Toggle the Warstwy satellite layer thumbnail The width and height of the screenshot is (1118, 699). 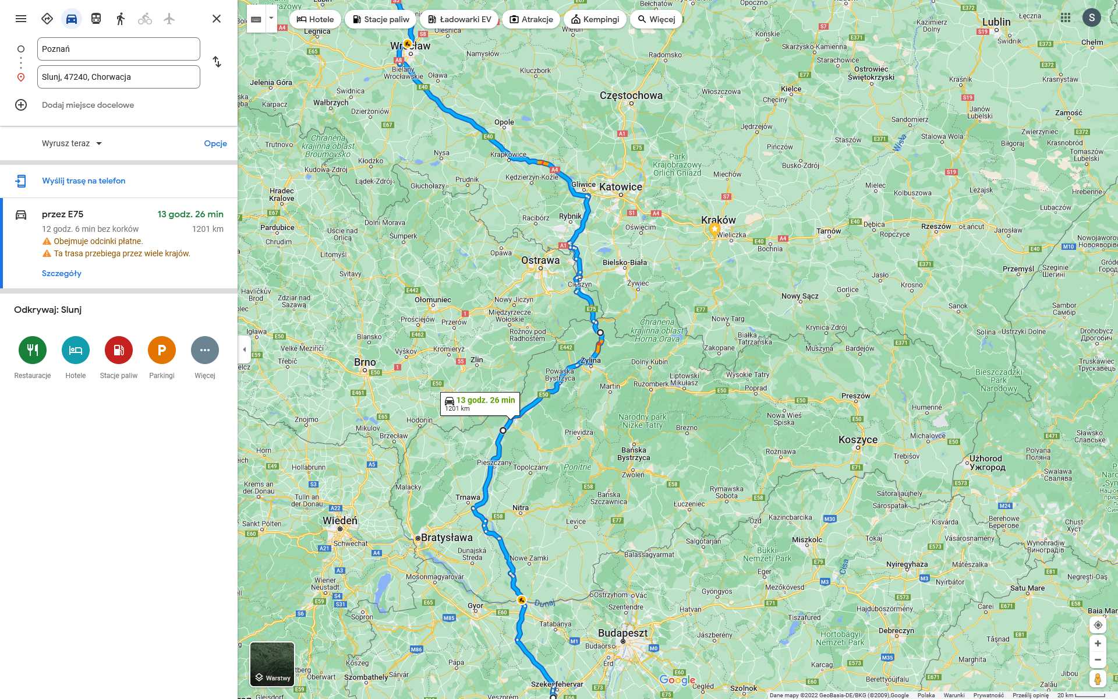click(x=272, y=665)
